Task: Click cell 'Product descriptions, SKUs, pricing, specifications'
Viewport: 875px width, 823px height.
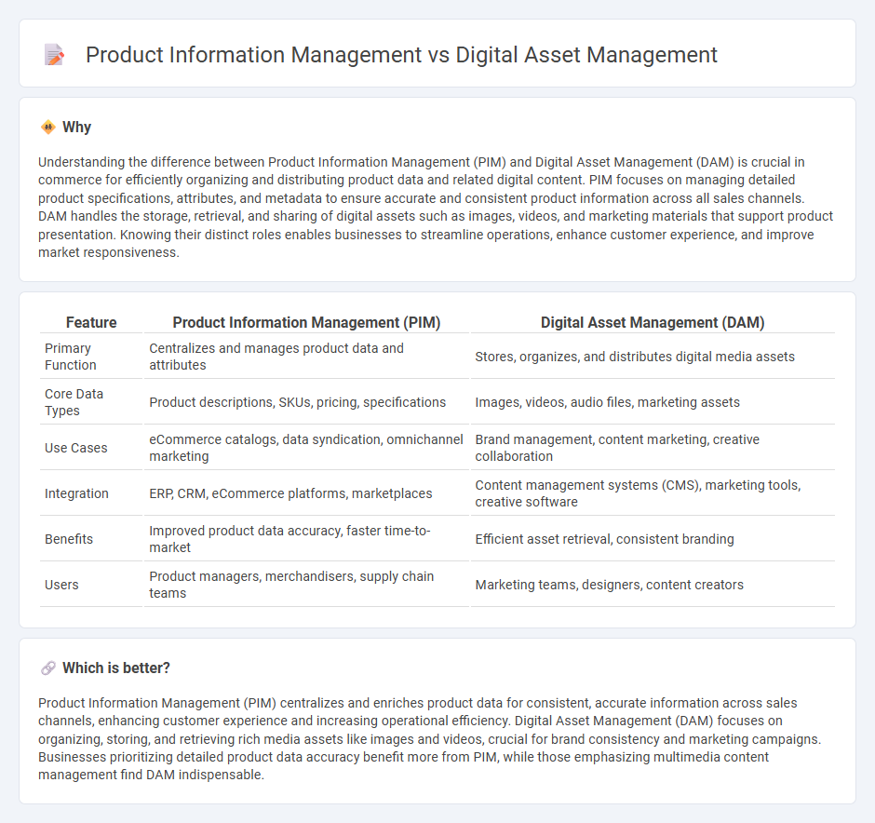Action: point(306,402)
